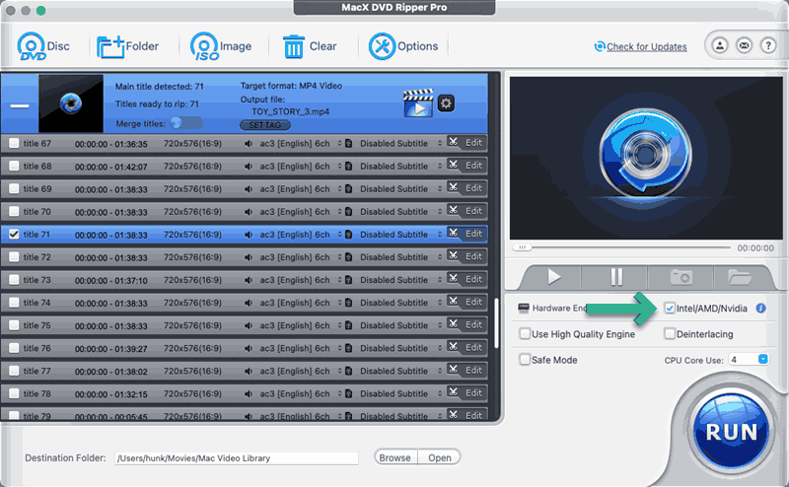Open subtitle dropdown for title 69
Image resolution: width=789 pixels, height=487 pixels.
coord(440,188)
